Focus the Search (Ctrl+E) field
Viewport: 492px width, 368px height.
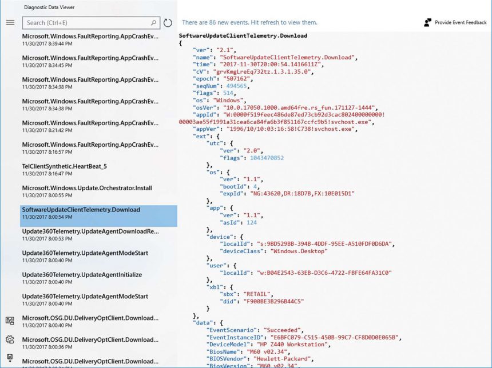click(91, 23)
